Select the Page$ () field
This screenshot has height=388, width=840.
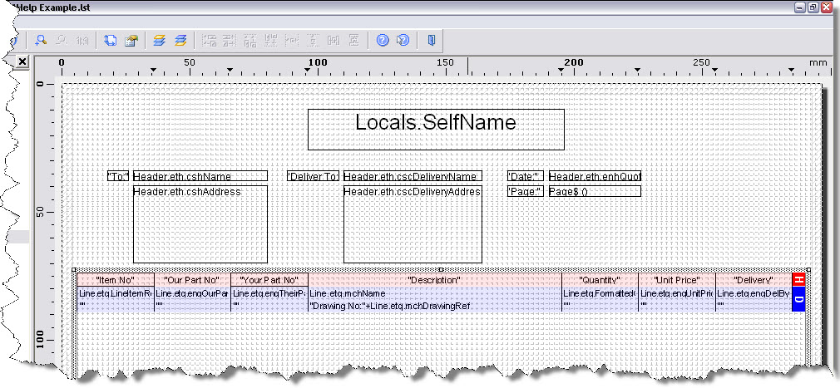(x=595, y=191)
